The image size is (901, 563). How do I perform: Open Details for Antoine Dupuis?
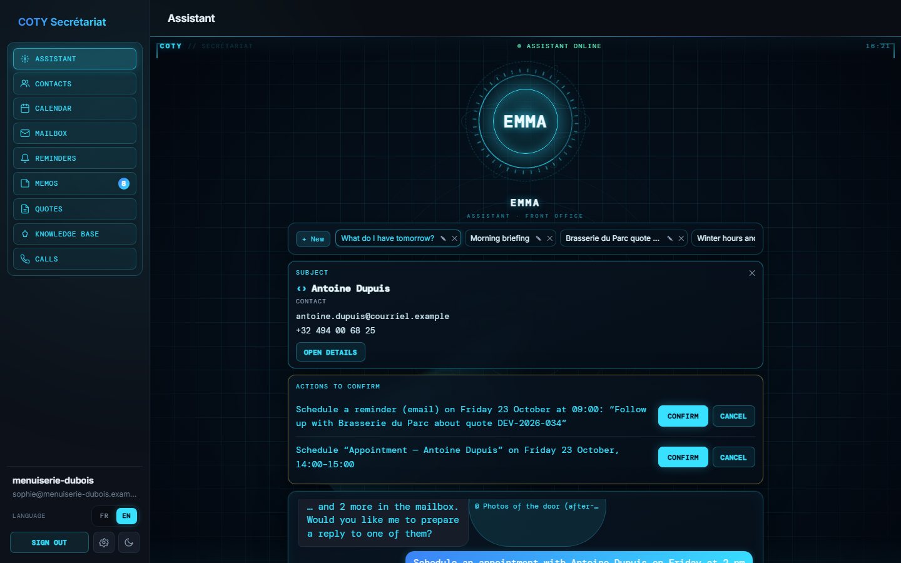[x=330, y=352]
